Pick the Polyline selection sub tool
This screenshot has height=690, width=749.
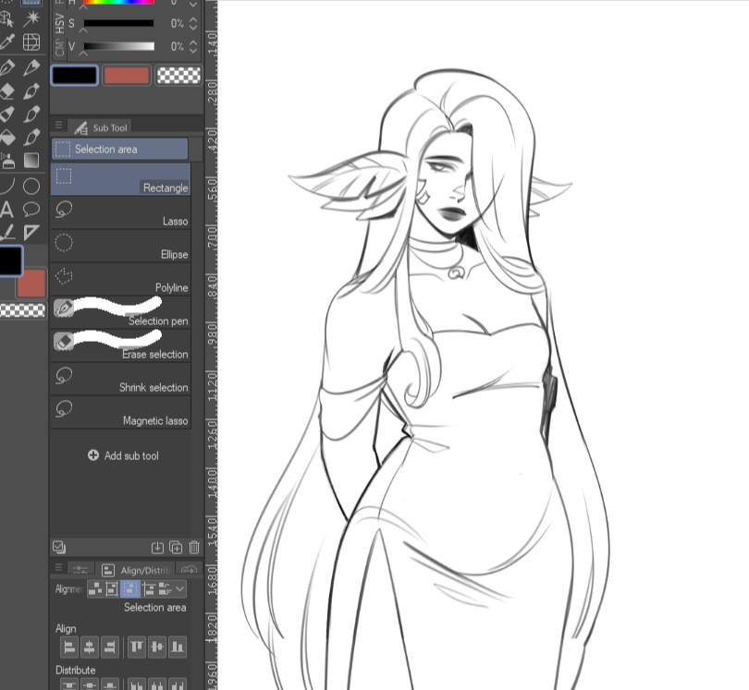pos(120,279)
